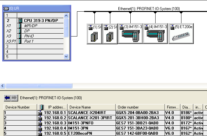The width and height of the screenshot is (207, 136).
Task: Click the grey forward arrow button
Action: click(14, 98)
